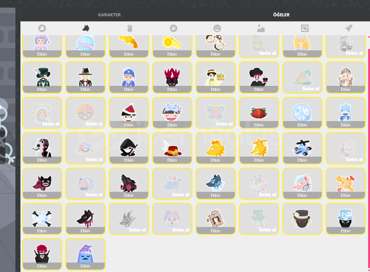Select the red Christmas bells item
The image size is (370, 272).
pos(259,113)
